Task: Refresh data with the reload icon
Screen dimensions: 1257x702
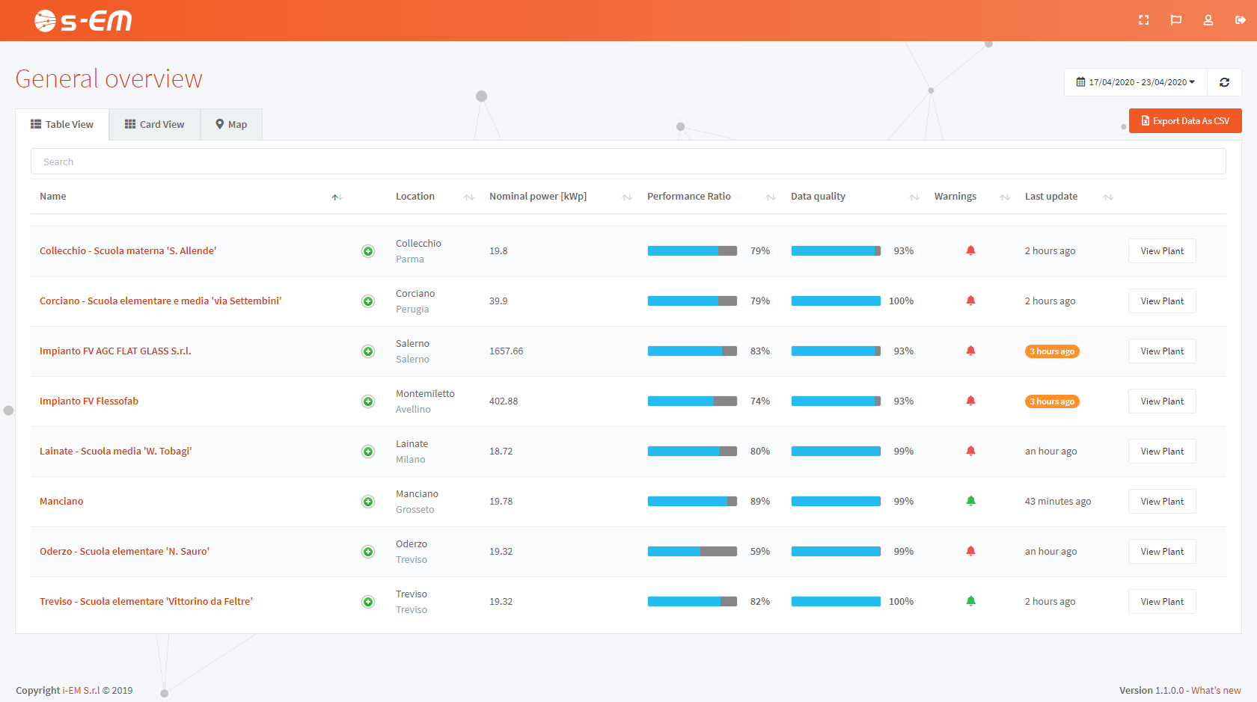Action: pos(1224,82)
